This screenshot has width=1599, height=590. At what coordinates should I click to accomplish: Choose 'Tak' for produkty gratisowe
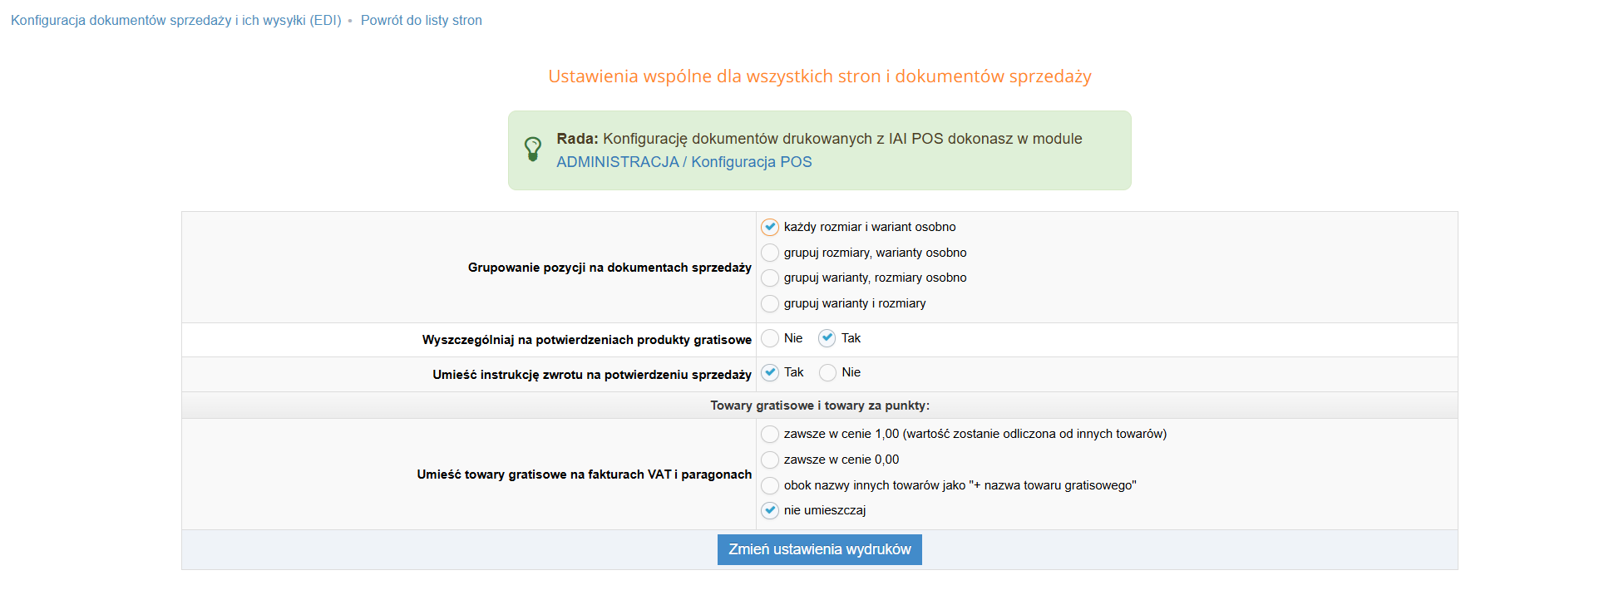click(x=827, y=338)
